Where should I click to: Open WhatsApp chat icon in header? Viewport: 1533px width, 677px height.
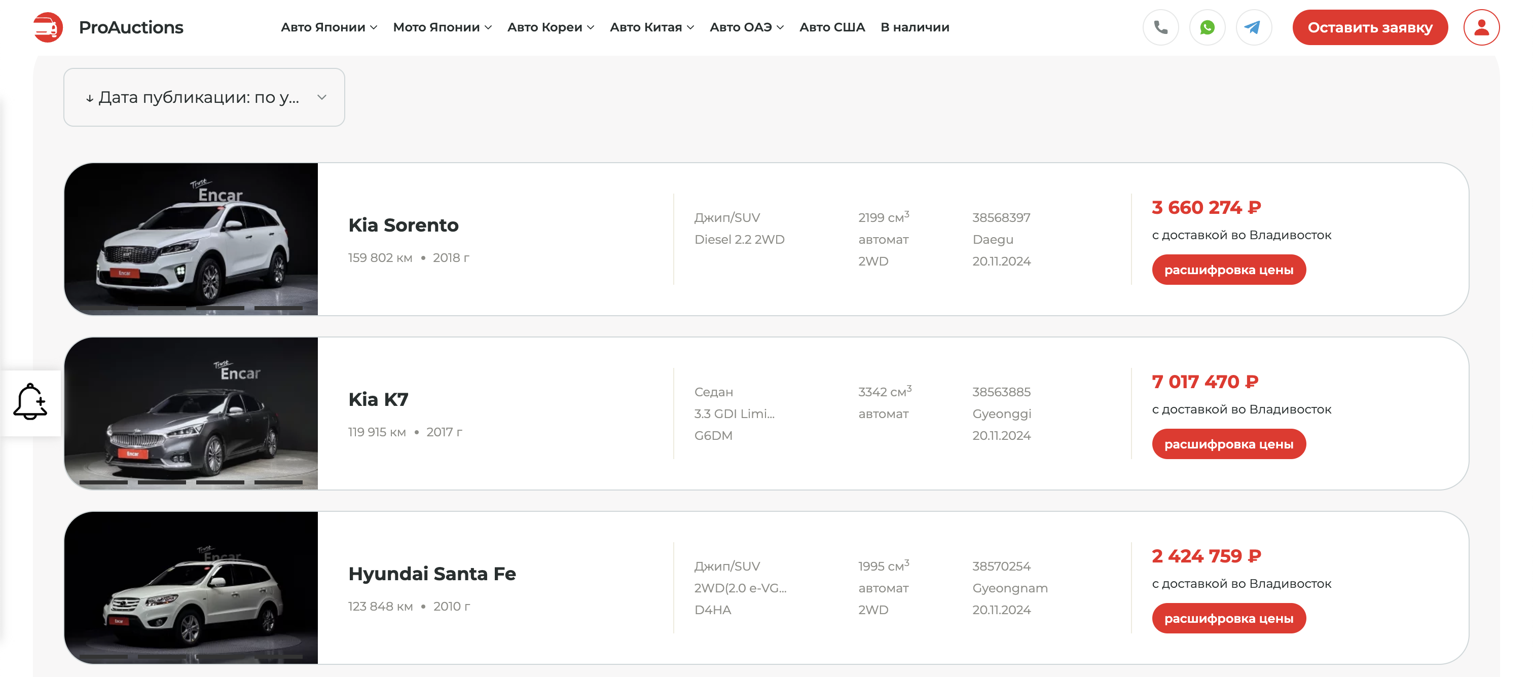pos(1207,27)
